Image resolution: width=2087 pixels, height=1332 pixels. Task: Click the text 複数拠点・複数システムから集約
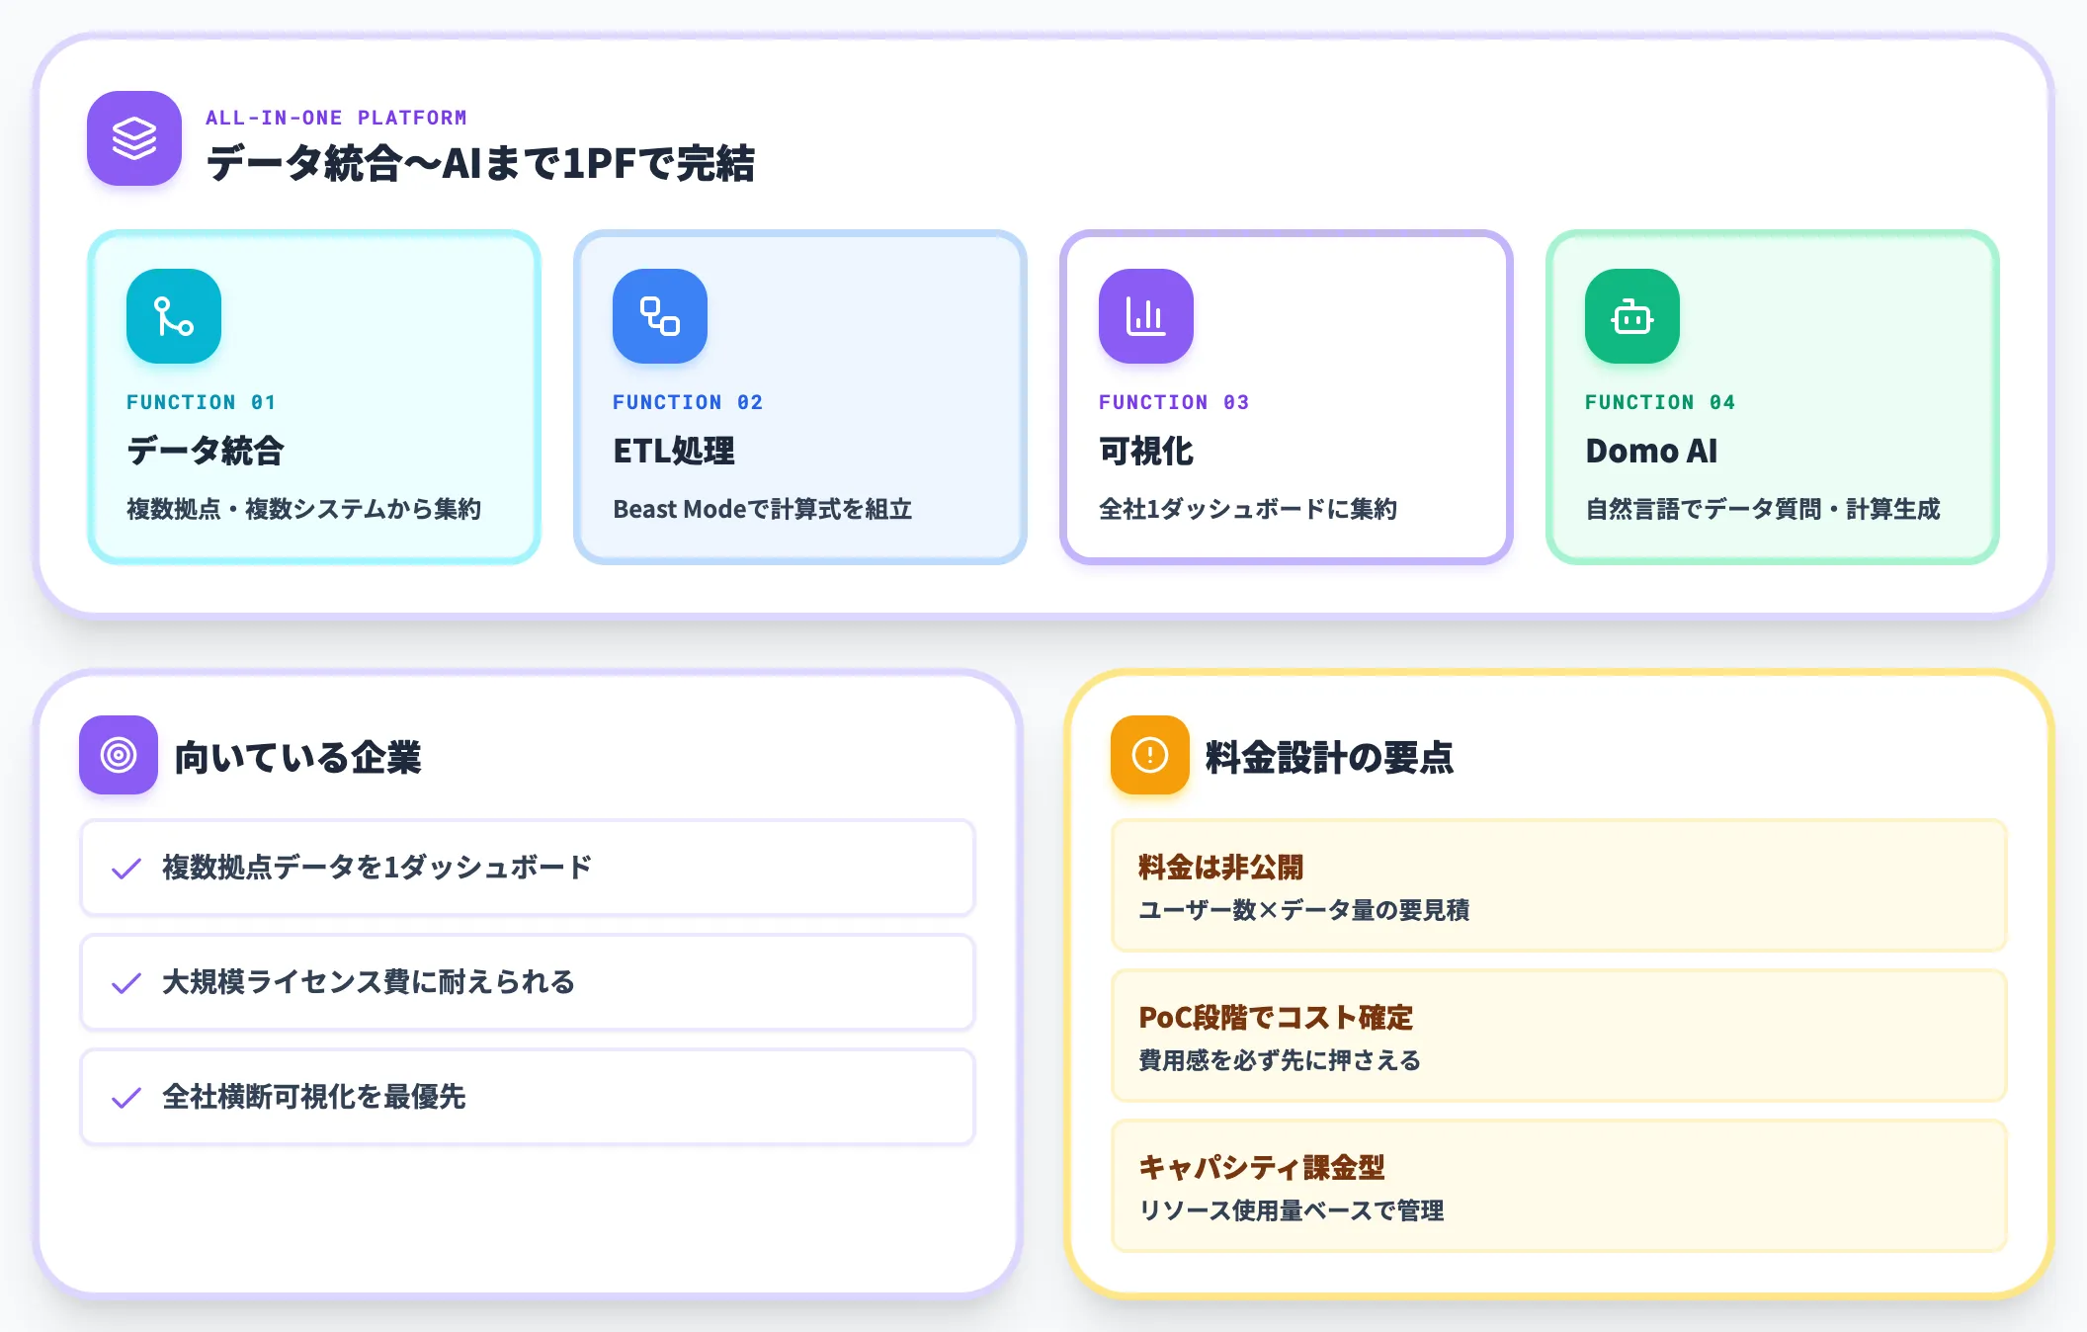(304, 509)
